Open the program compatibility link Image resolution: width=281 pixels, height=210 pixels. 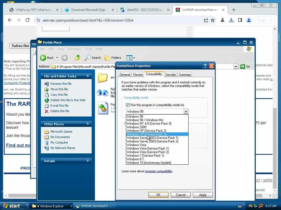click(159, 171)
